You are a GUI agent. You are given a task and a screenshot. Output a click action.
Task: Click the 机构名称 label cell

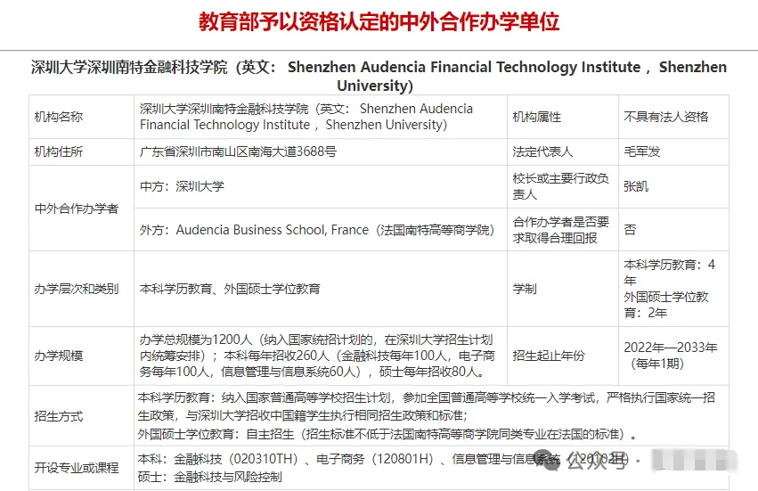pos(81,117)
